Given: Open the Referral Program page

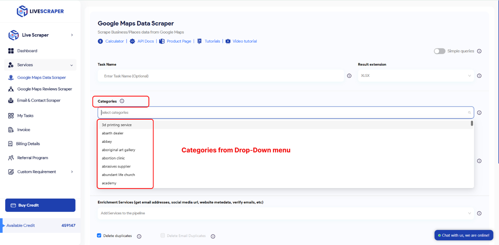Looking at the screenshot, I should coord(33,158).
